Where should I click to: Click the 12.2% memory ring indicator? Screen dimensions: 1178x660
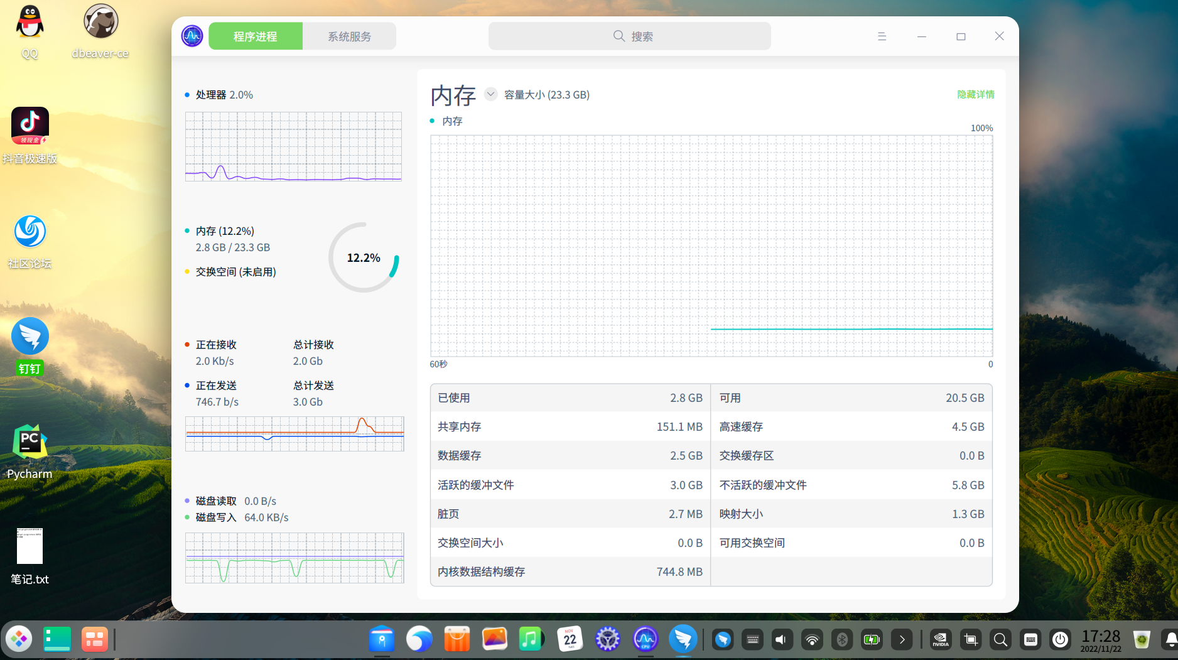(364, 257)
